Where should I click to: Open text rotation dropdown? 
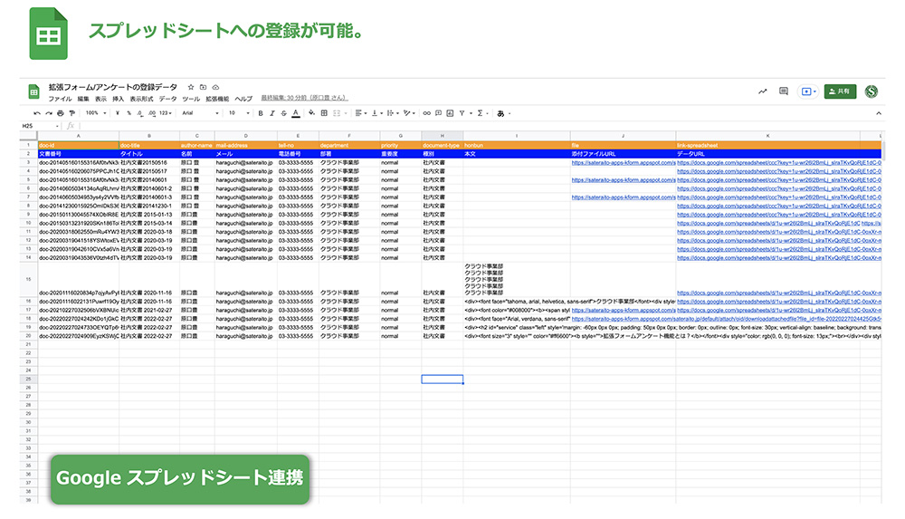coord(409,113)
